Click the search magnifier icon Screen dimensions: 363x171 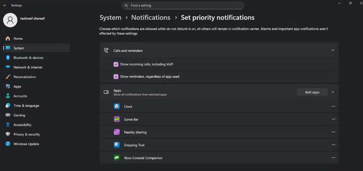tap(126, 5)
